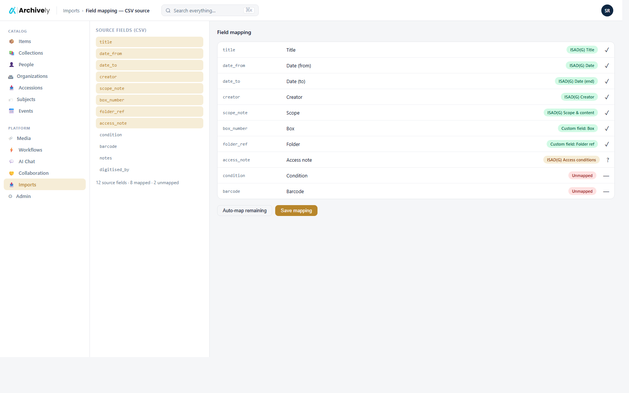629x393 pixels.
Task: Select the Imports sidebar item
Action: 45,185
